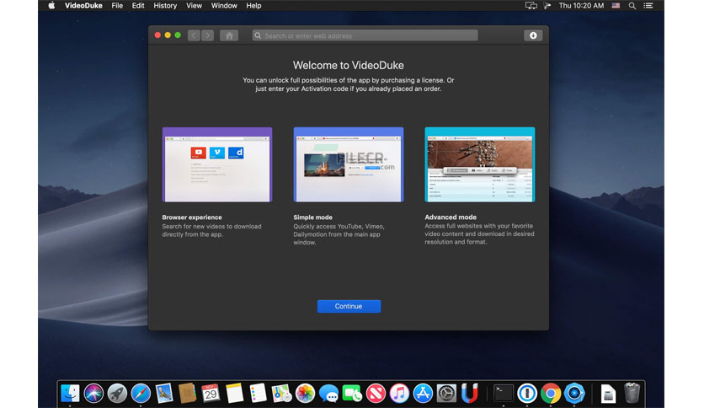
Task: Select the Browser experience thumbnail
Action: [217, 164]
